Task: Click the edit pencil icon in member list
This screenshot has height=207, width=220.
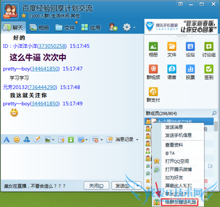Action: point(210,166)
